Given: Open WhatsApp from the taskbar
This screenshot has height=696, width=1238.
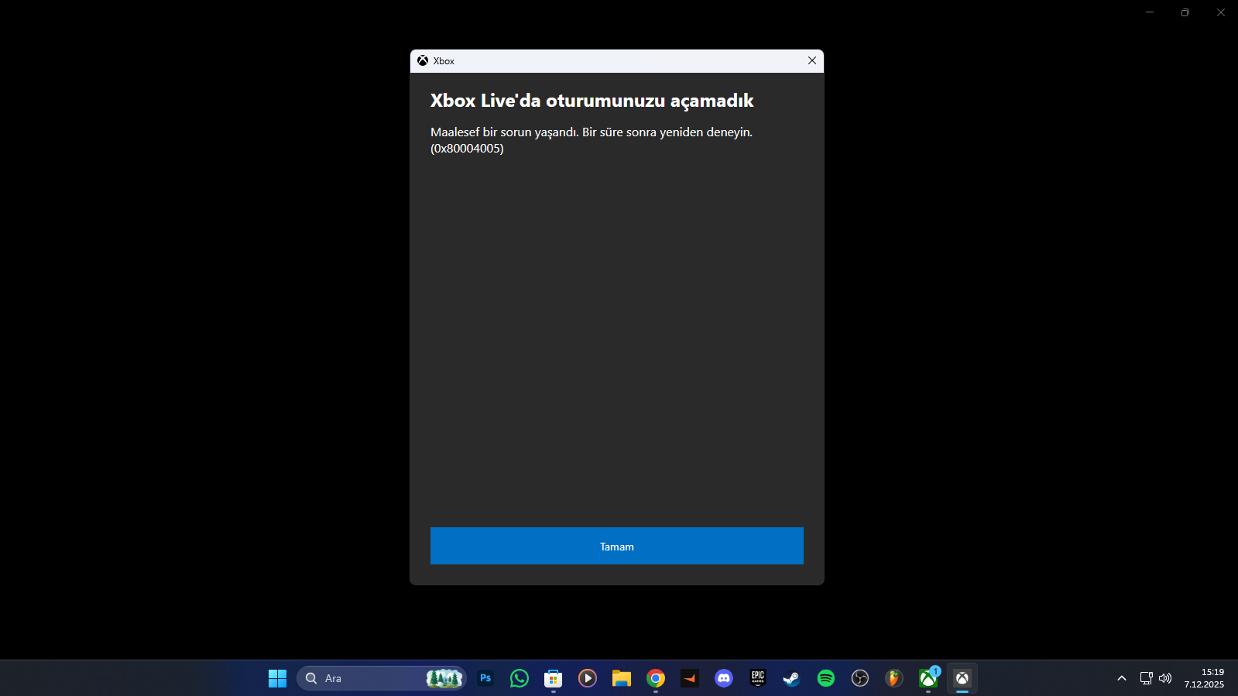Looking at the screenshot, I should coord(520,678).
